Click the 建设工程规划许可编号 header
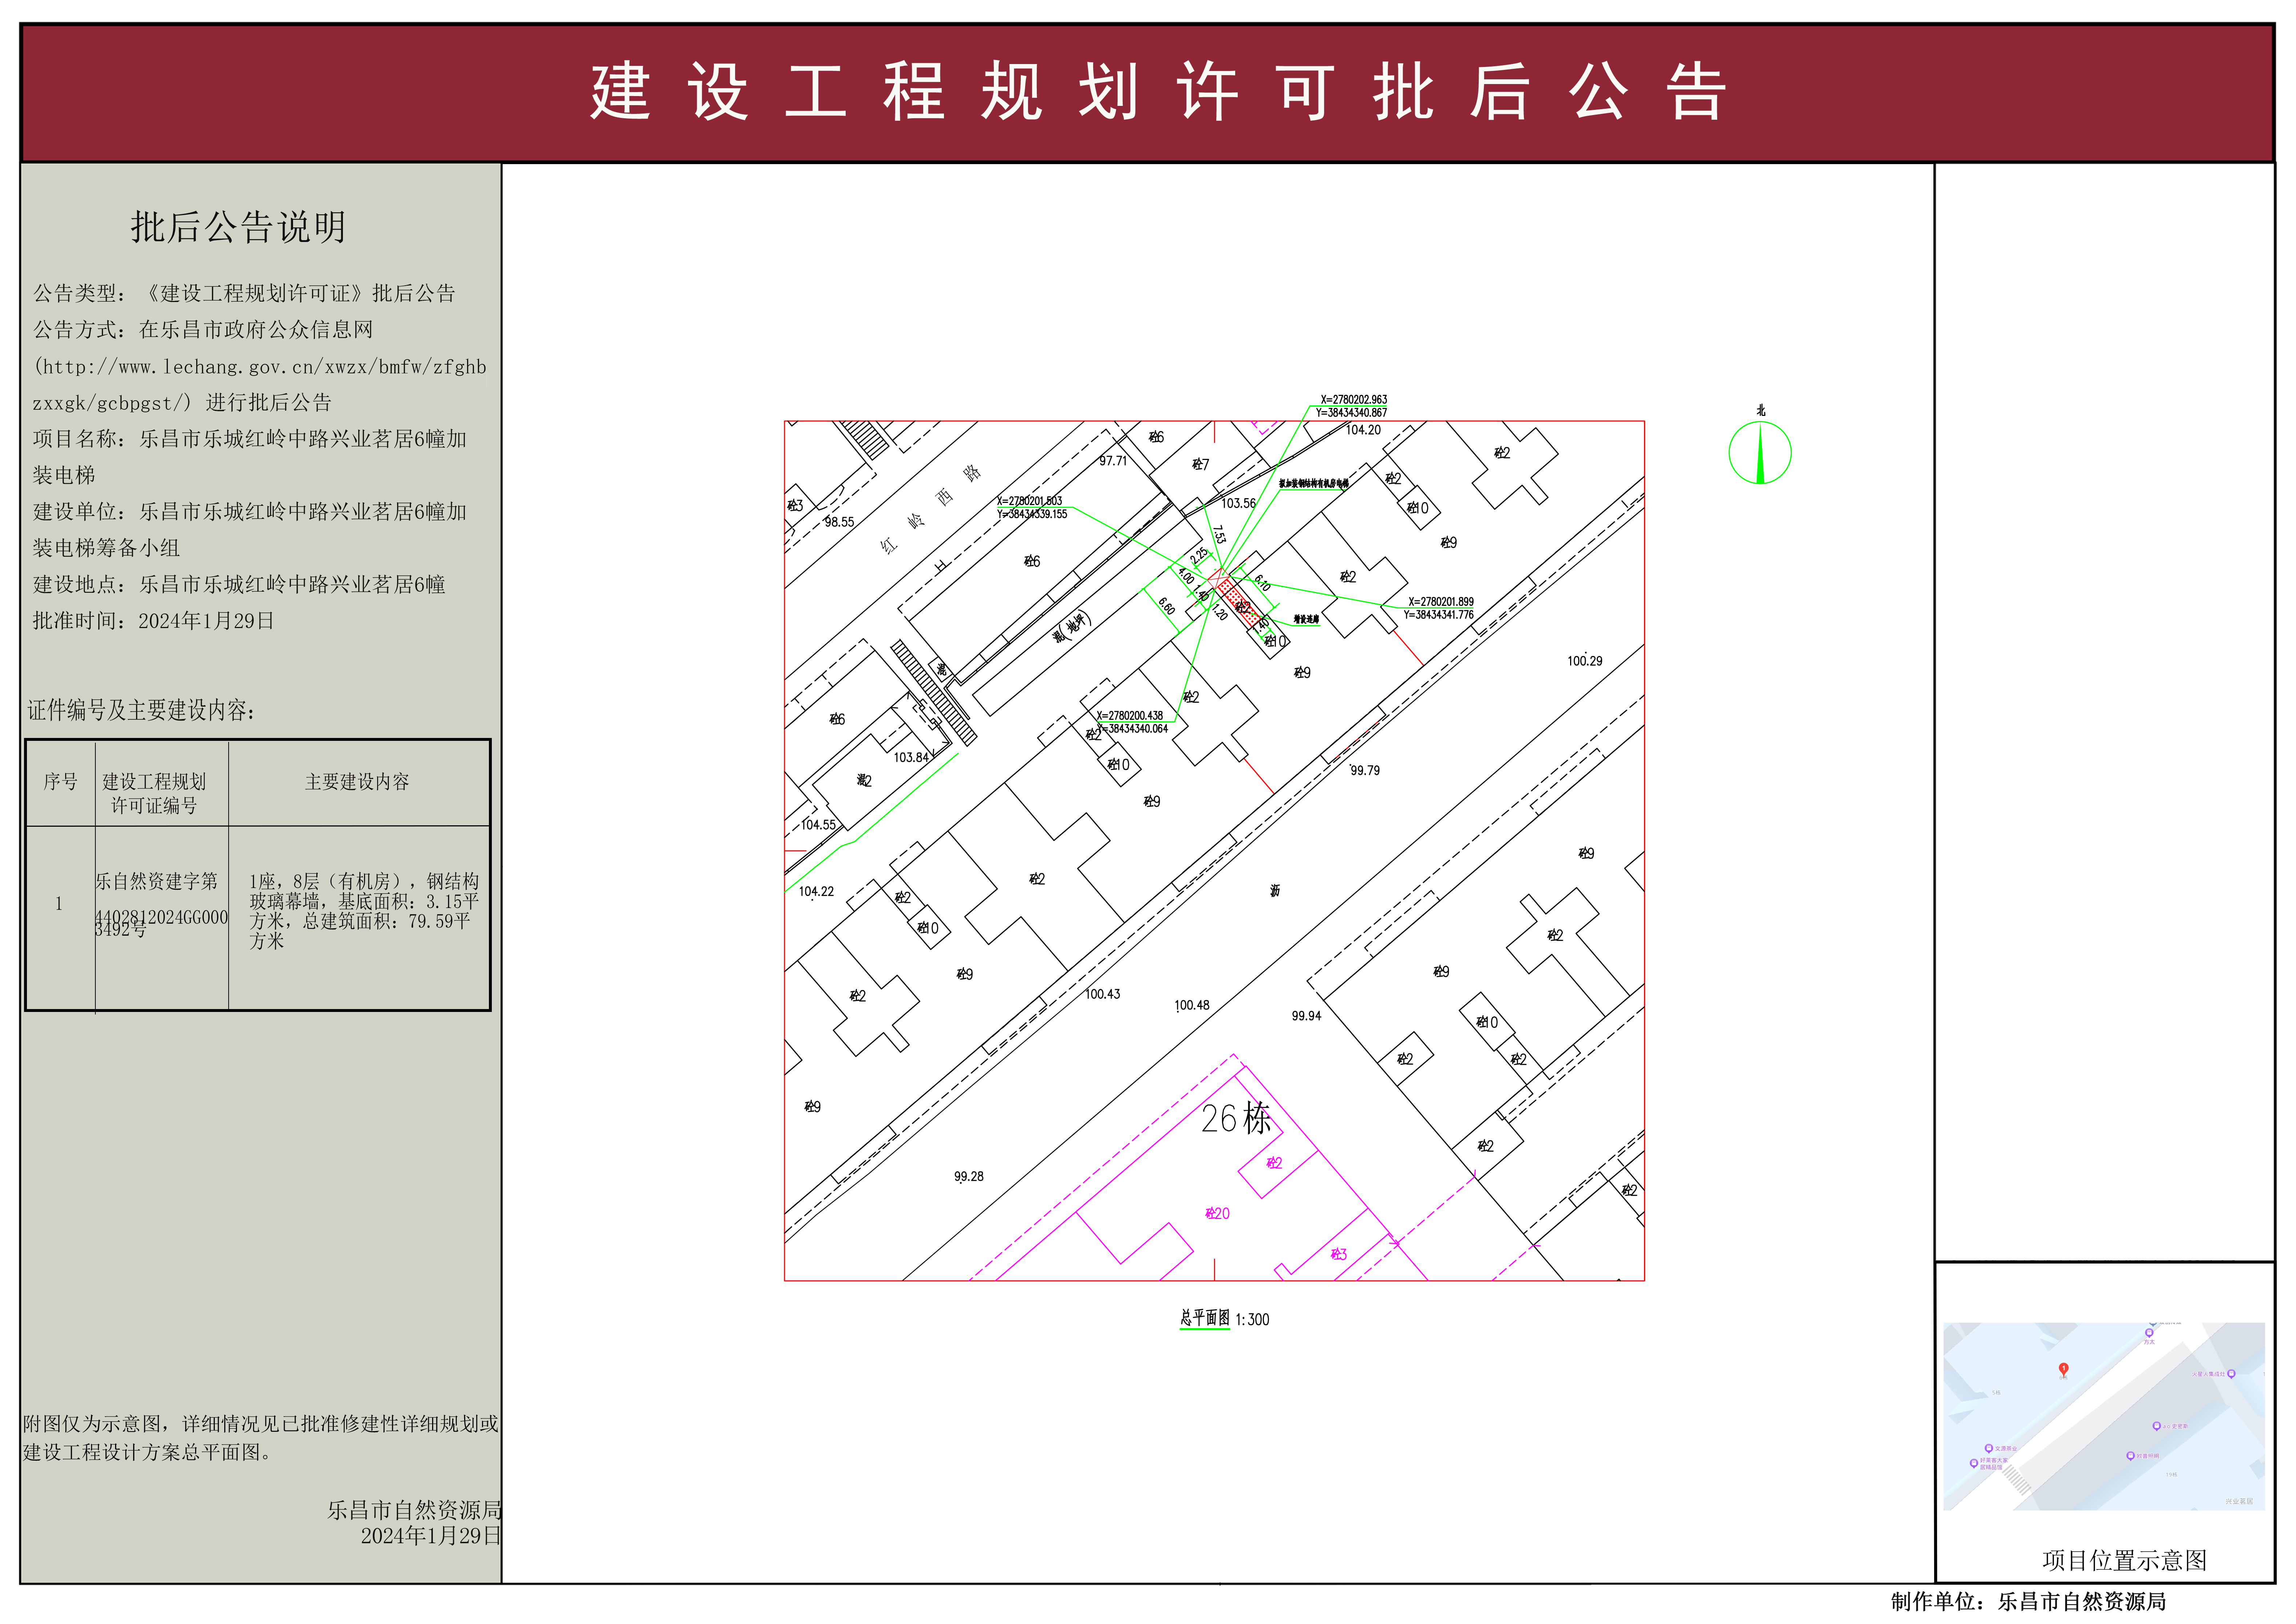This screenshot has height=1624, width=2296. tap(154, 794)
